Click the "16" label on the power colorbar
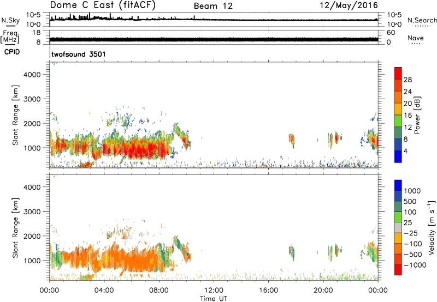 (408, 116)
